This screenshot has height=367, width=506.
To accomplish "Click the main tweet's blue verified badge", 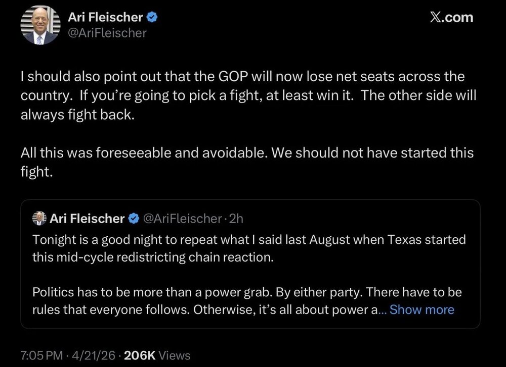I will 152,17.
